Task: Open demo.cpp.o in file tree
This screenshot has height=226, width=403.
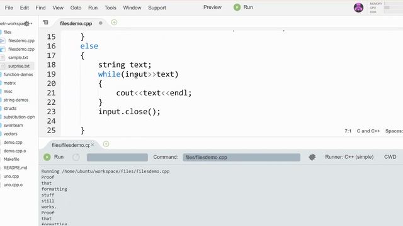Action: [14, 151]
